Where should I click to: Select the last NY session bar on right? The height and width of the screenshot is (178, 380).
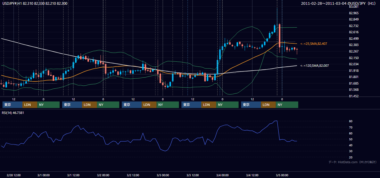pos(287,105)
